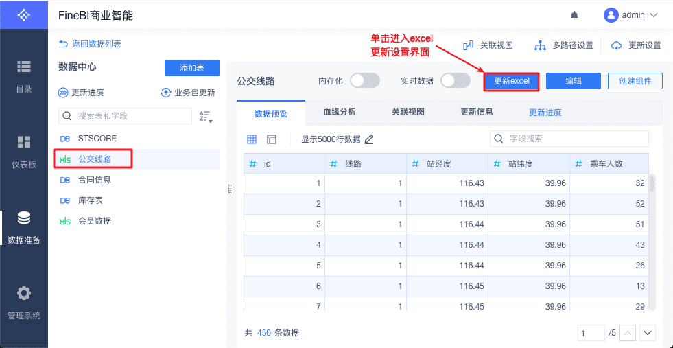
Task: Toggle the 实时数据 switch
Action: 456,80
